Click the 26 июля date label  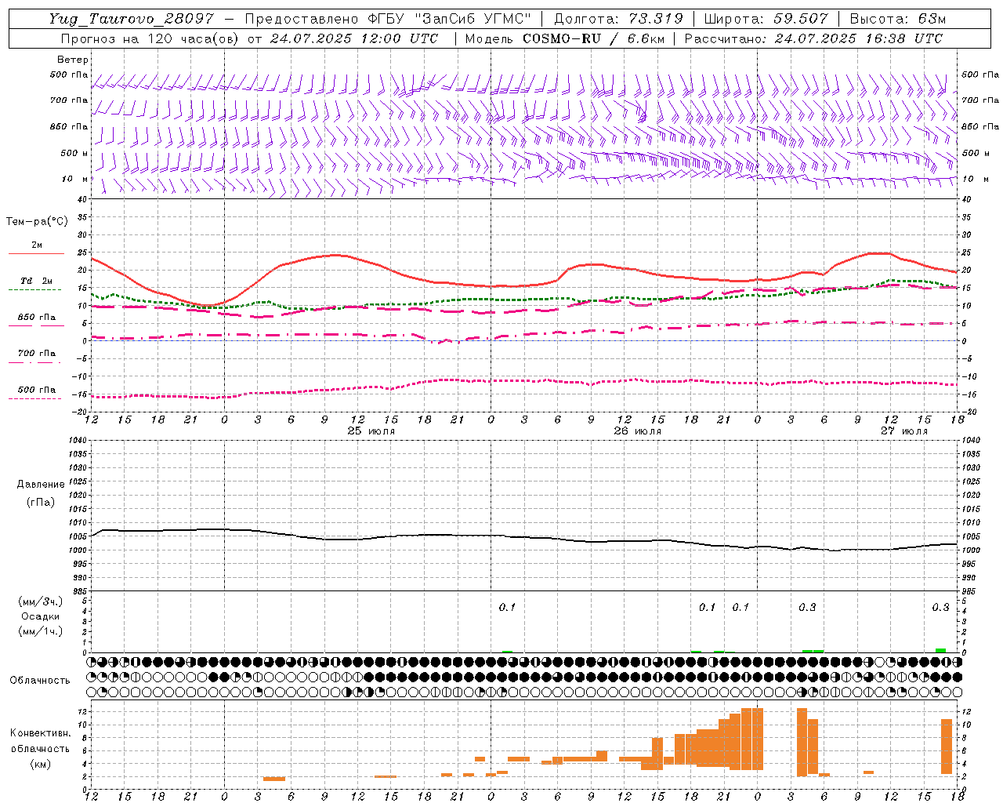pos(637,431)
